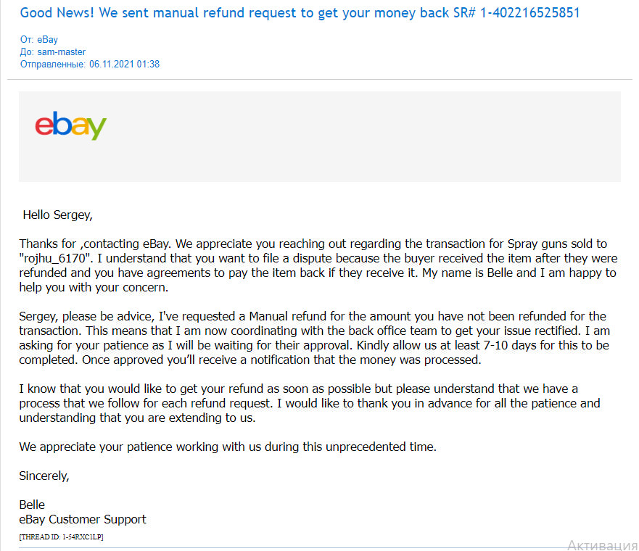This screenshot has width=639, height=551.
Task: Click the Отправленные label
Action: tap(52, 64)
